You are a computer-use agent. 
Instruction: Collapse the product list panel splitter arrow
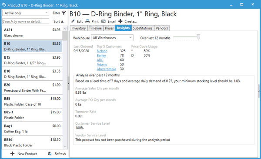(68, 83)
